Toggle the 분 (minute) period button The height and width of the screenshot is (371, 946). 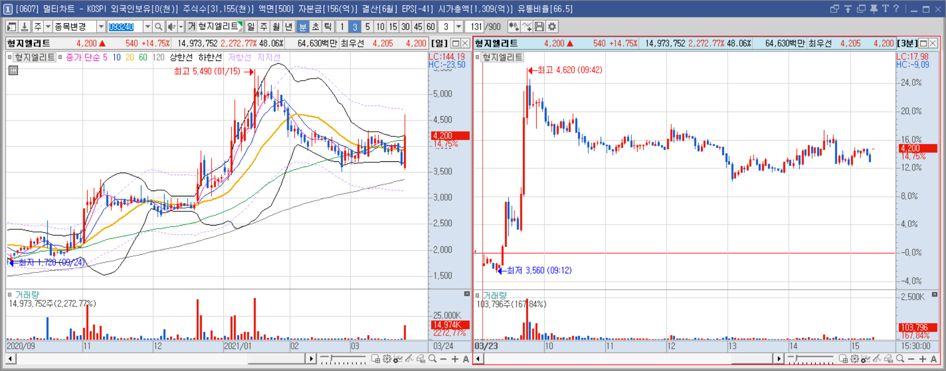(x=302, y=27)
